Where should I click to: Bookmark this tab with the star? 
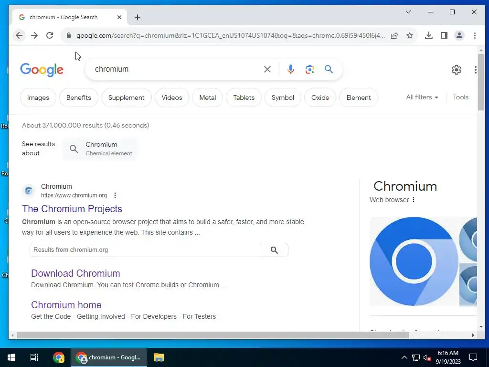click(x=410, y=35)
